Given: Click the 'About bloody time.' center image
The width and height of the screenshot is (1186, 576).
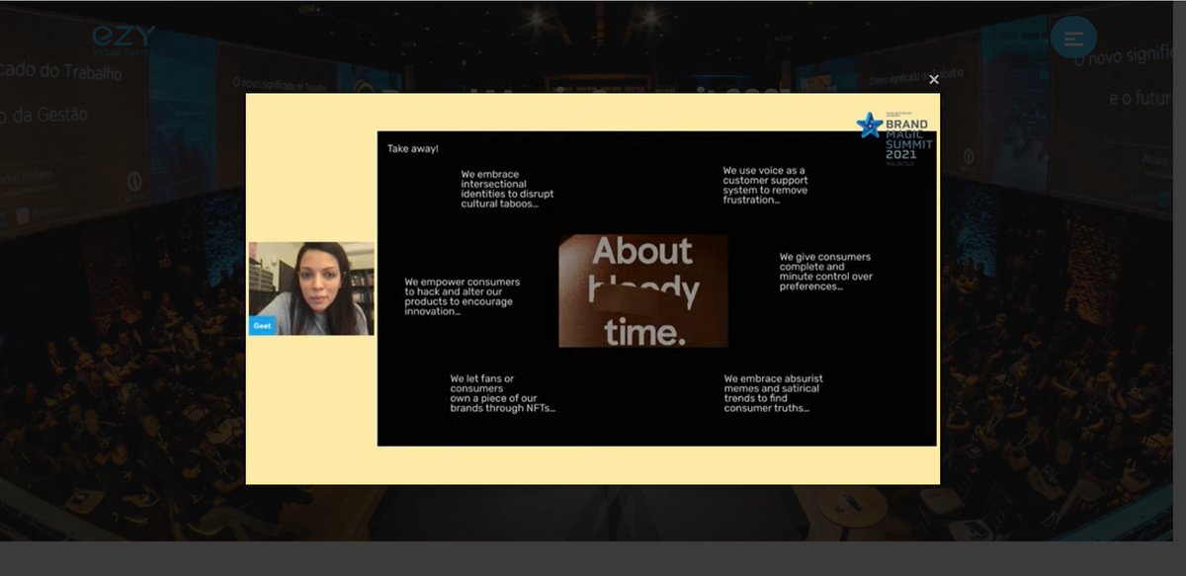Looking at the screenshot, I should pyautogui.click(x=643, y=290).
